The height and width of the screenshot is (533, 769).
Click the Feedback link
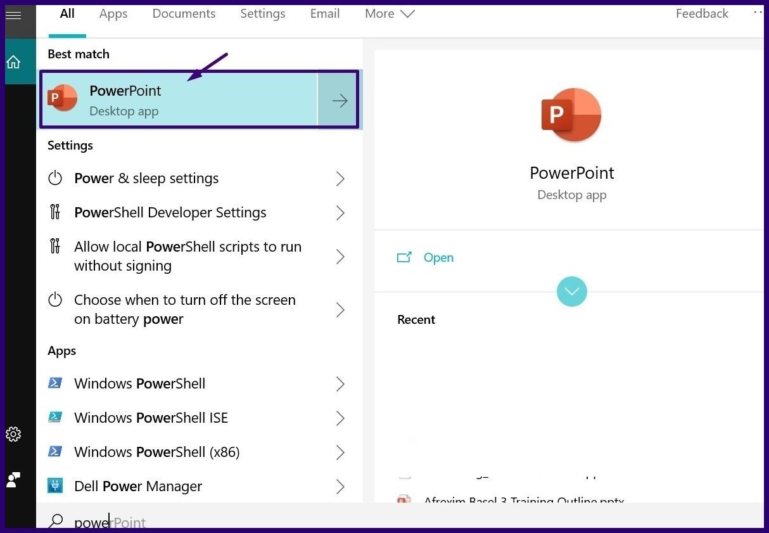click(702, 13)
